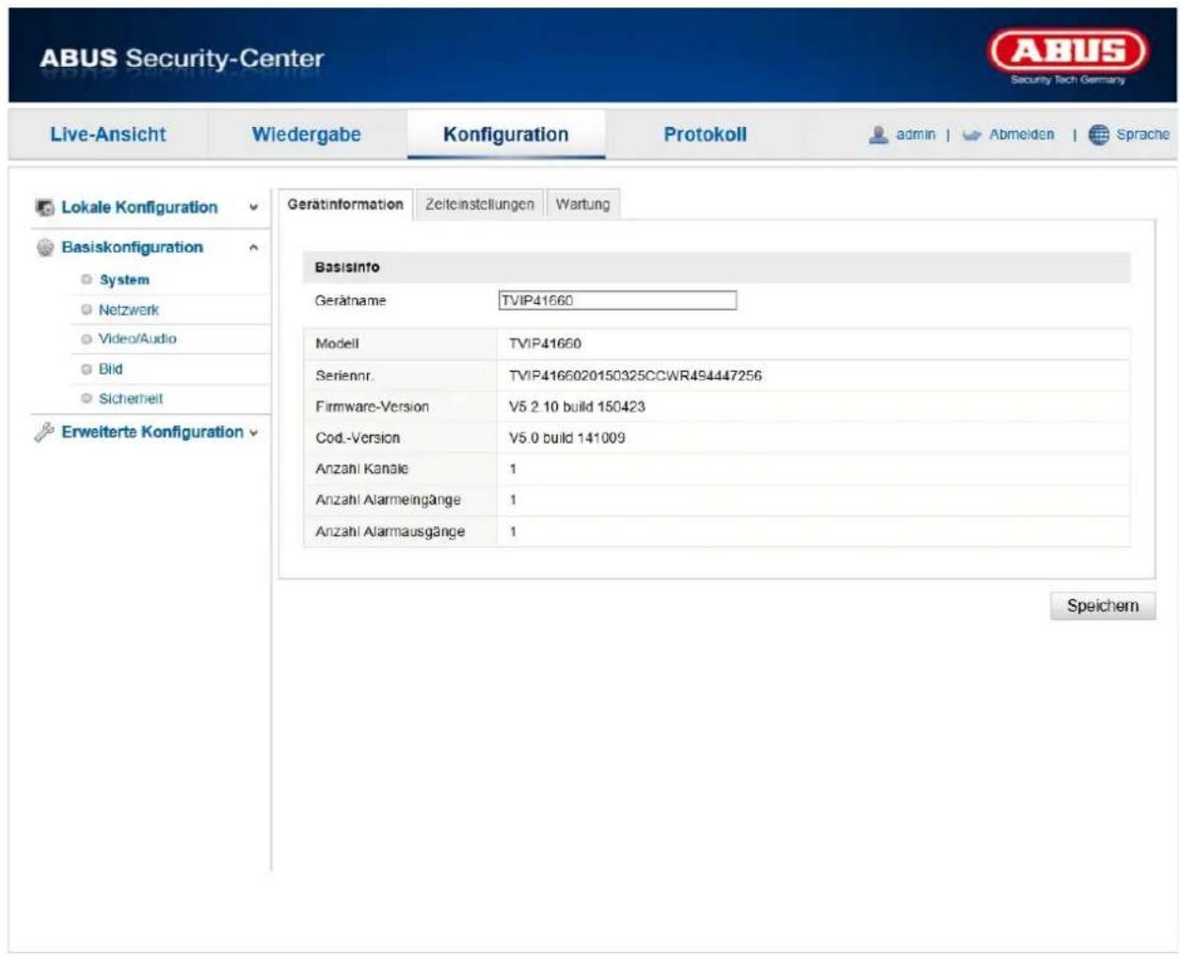Click the Abmelden link
Image resolution: width=1180 pixels, height=955 pixels.
[x=1022, y=135]
